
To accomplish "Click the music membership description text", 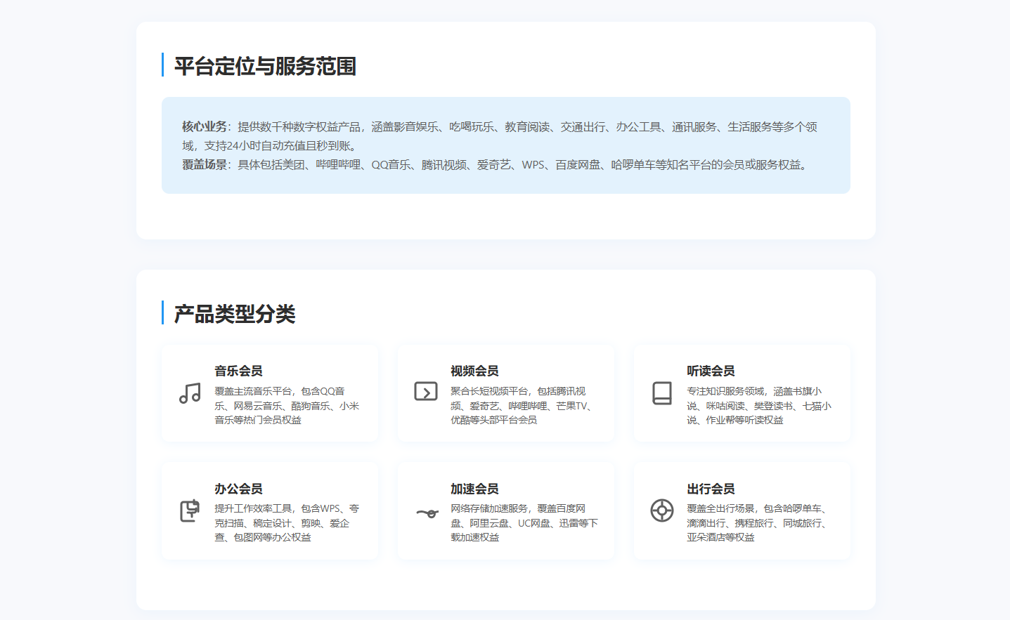I will pos(287,406).
